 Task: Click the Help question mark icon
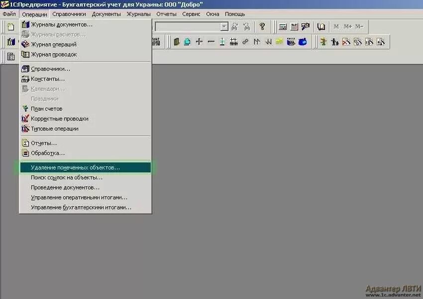(262, 26)
